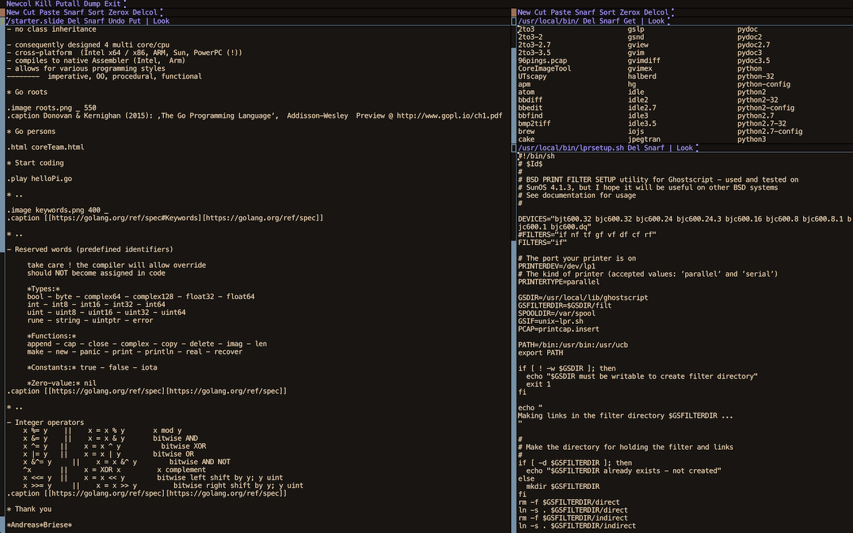The image size is (853, 533).
Task: Click Cut in the left column tag
Action: (29, 12)
